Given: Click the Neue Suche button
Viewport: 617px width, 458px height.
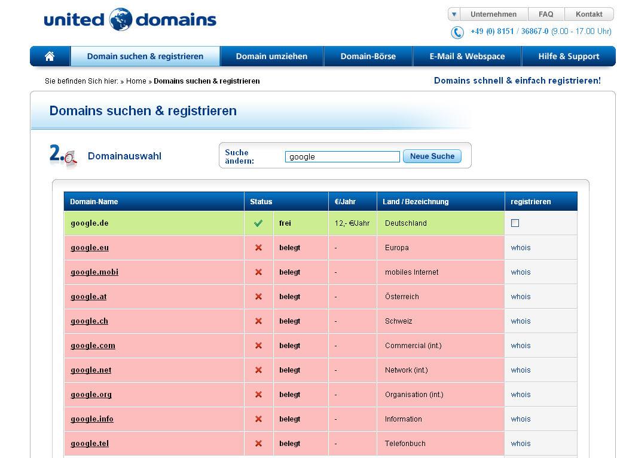Looking at the screenshot, I should [432, 156].
